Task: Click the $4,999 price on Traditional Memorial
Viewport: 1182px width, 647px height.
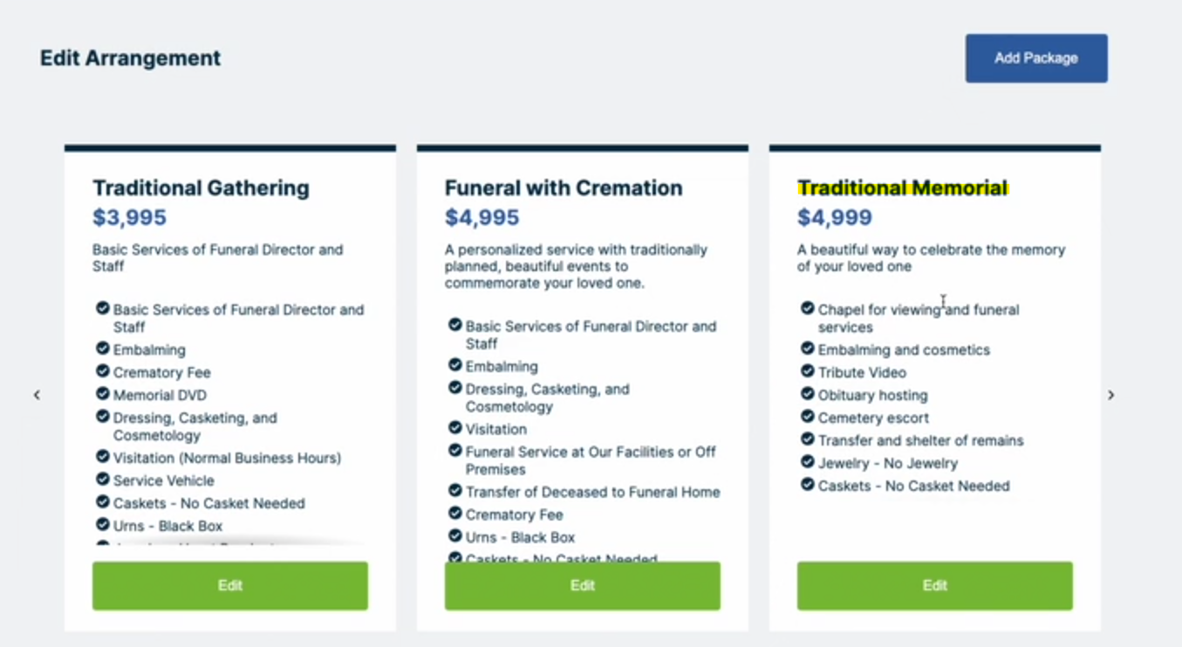Action: point(834,218)
